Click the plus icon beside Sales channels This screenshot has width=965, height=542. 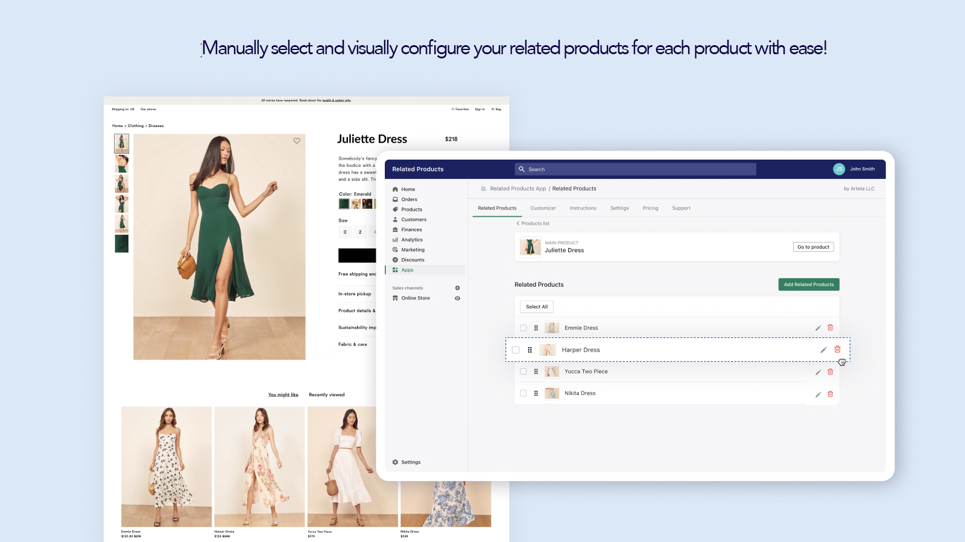point(457,288)
